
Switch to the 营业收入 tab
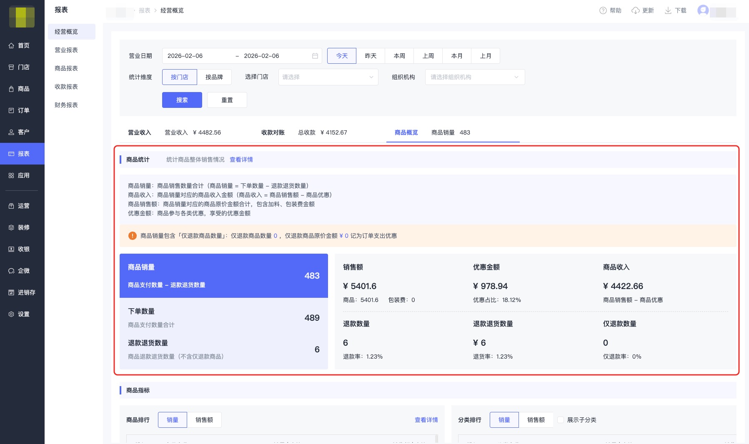click(x=140, y=132)
